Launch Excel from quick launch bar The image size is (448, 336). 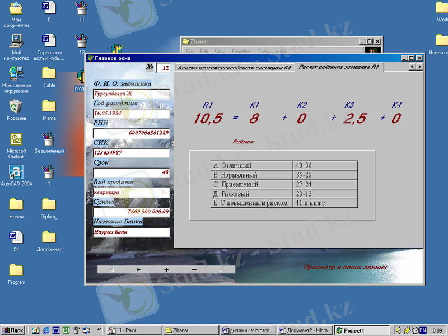coord(66,330)
